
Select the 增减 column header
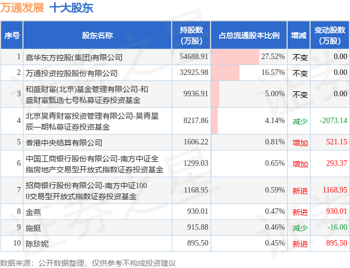tap(299, 36)
